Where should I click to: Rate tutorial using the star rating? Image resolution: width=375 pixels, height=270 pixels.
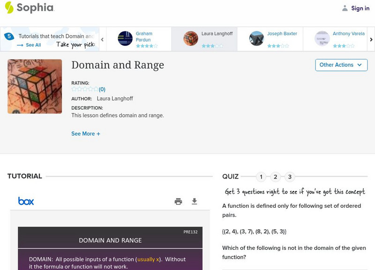[x=85, y=89]
